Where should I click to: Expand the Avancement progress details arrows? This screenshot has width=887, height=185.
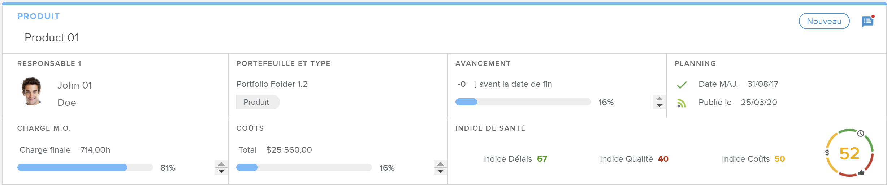click(659, 102)
